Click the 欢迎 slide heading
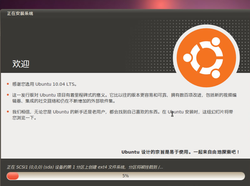The height and width of the screenshot is (186, 250). click(x=21, y=64)
